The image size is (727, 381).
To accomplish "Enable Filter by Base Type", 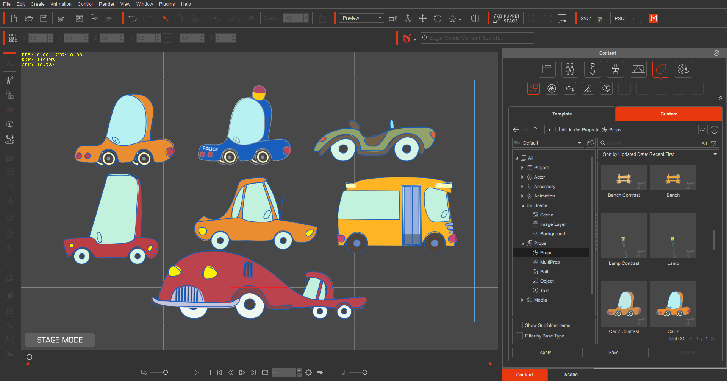I will click(x=519, y=336).
